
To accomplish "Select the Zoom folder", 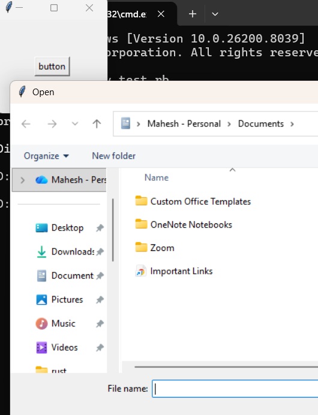I will [x=155, y=248].
